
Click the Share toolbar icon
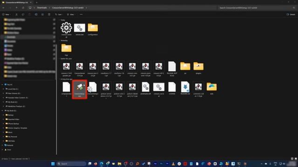[42, 14]
